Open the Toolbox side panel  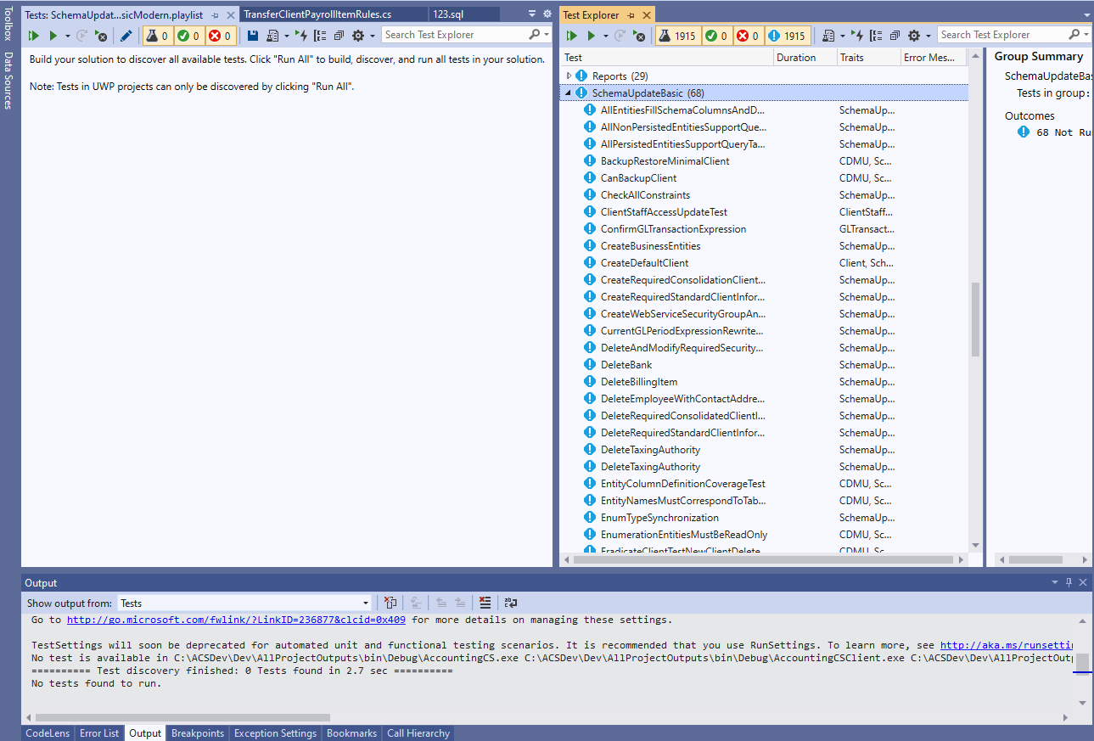pos(8,24)
